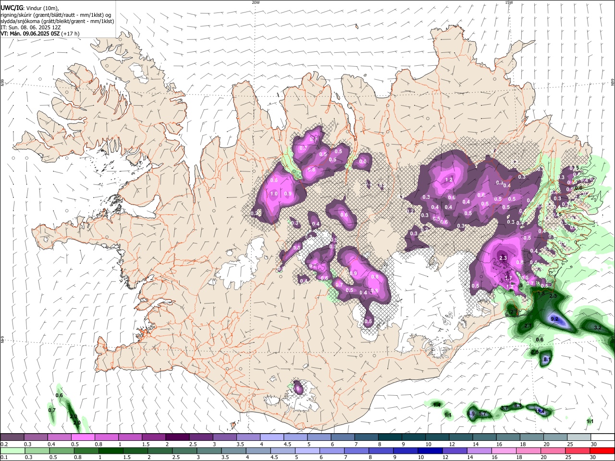Click the 20W longitude label

pos(256,2)
